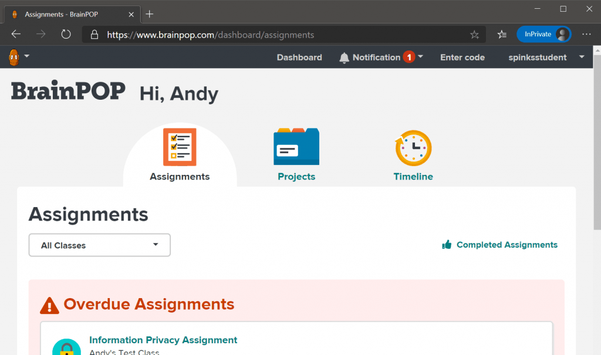Screen dimensions: 601x355
Task: Open the All Classes dropdown
Action: 99,245
